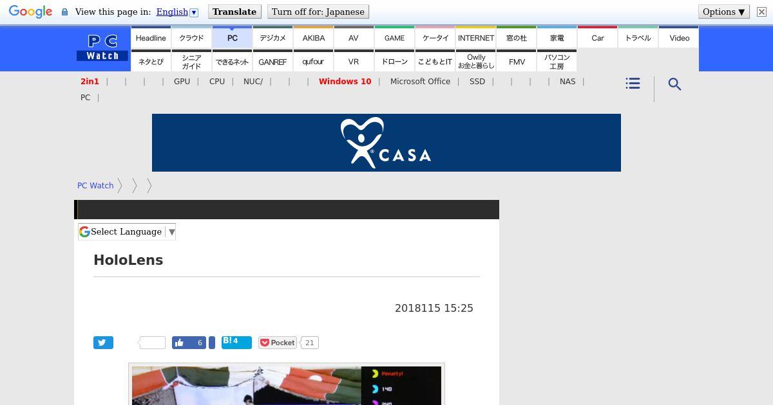Open the デジカメ tab
Screen dimensions: 773x405
(x=272, y=38)
